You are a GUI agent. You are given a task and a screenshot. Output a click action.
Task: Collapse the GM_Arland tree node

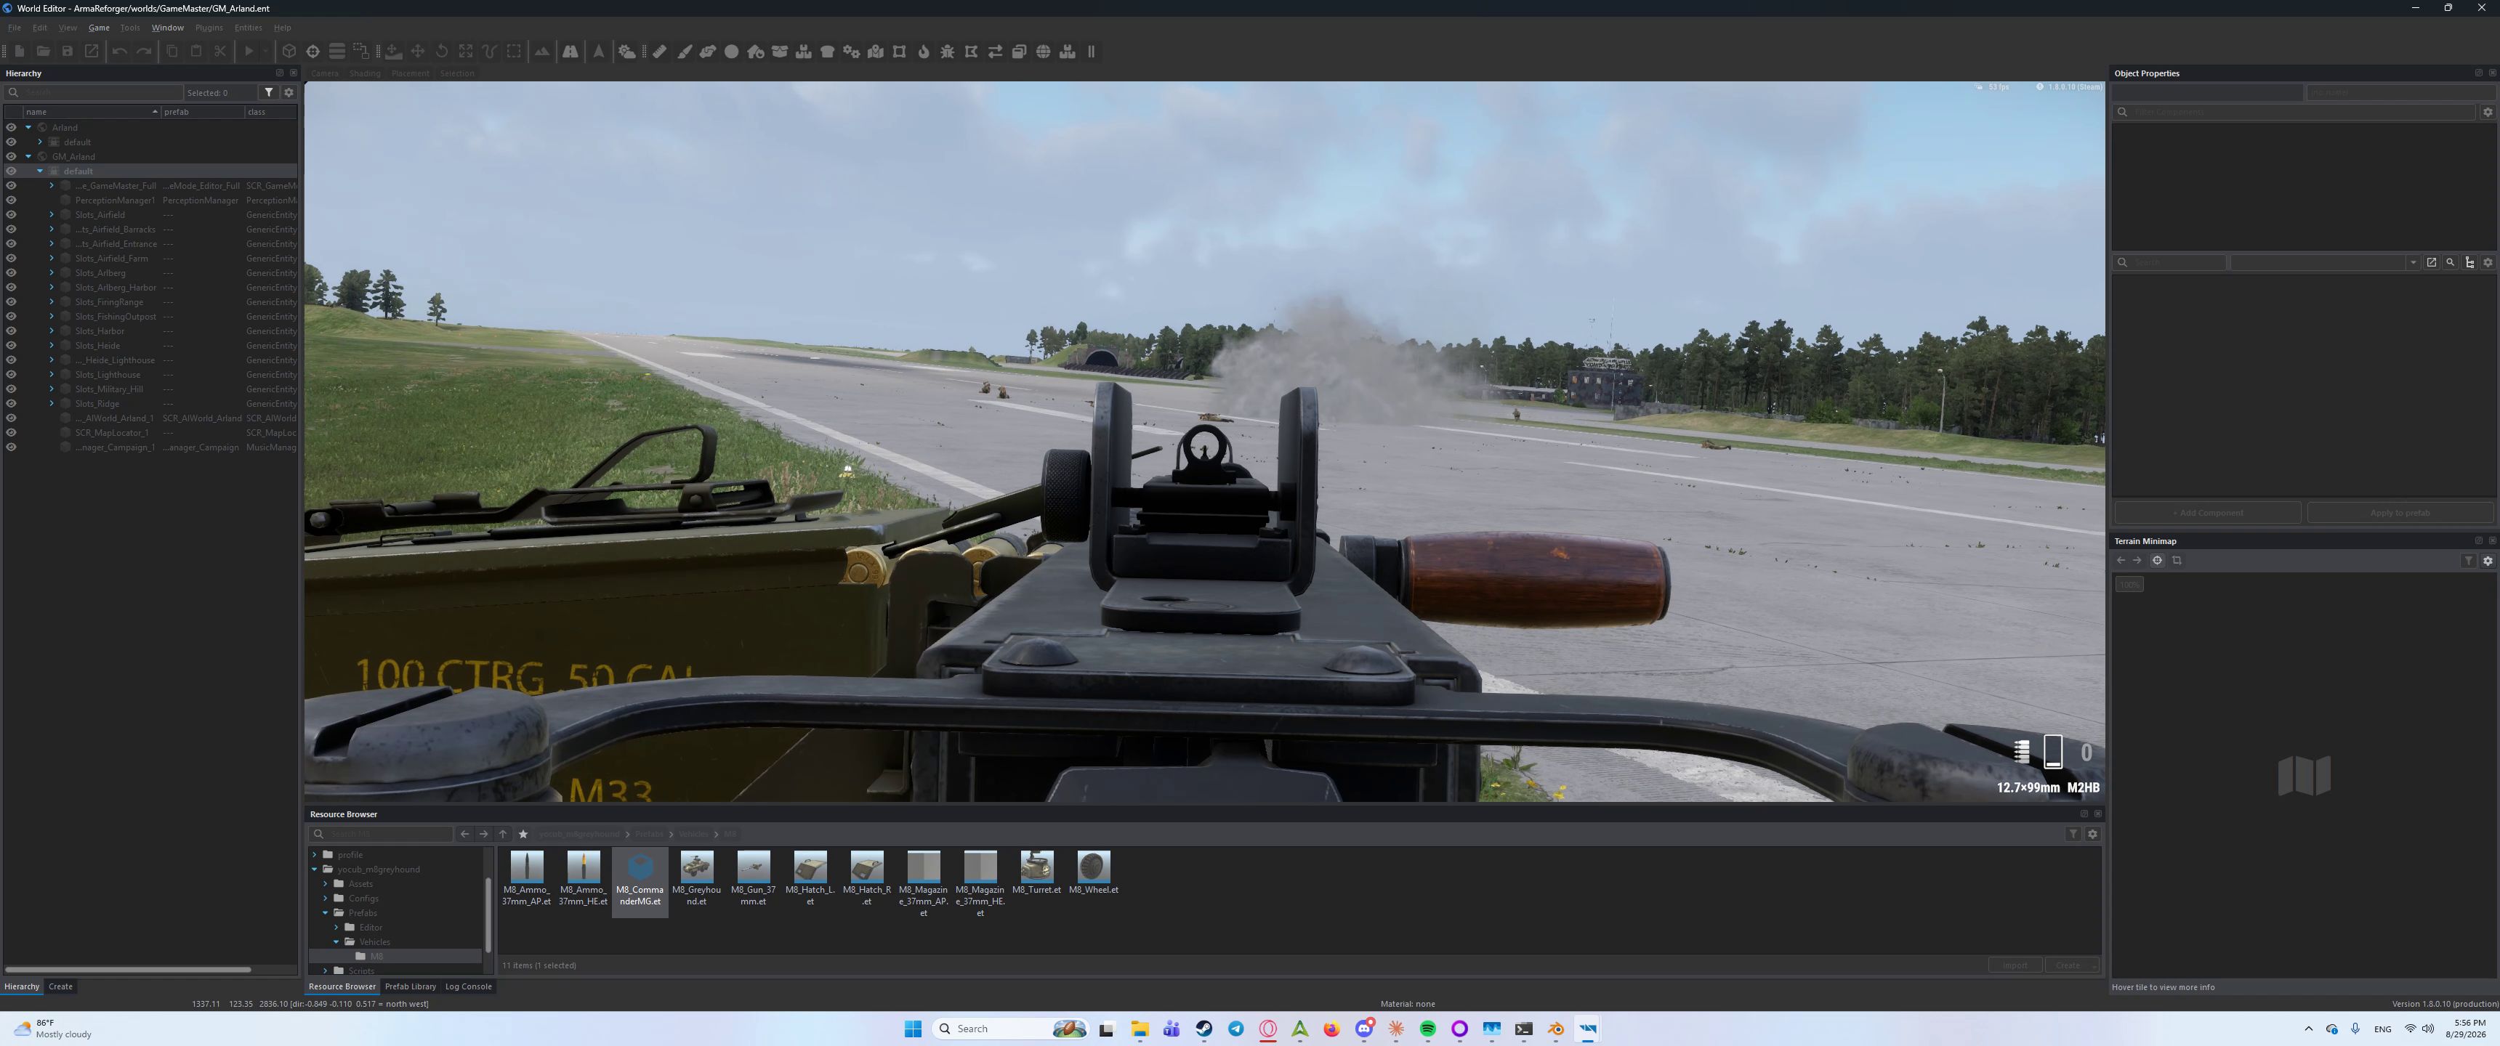coord(28,156)
